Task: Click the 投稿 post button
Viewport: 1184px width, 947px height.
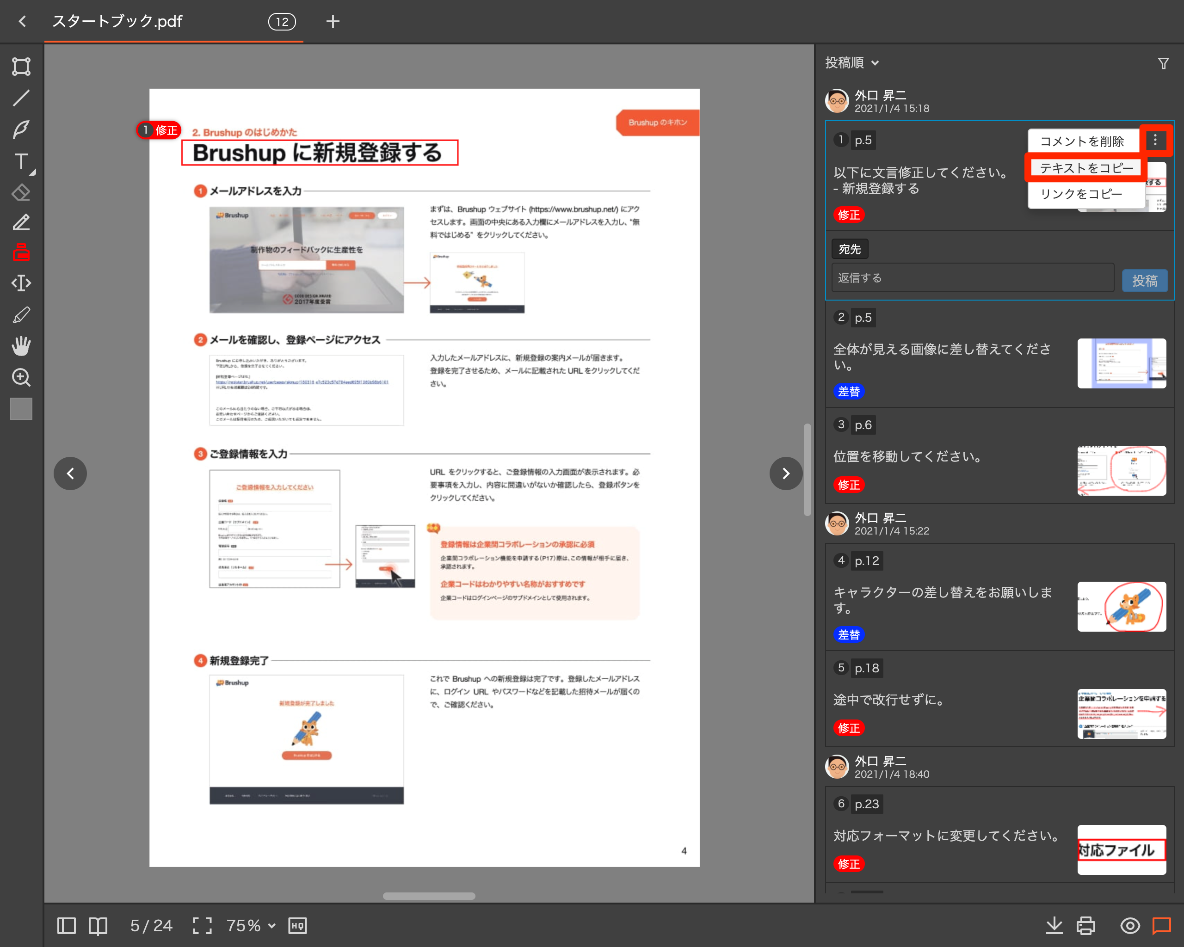Action: (1145, 281)
